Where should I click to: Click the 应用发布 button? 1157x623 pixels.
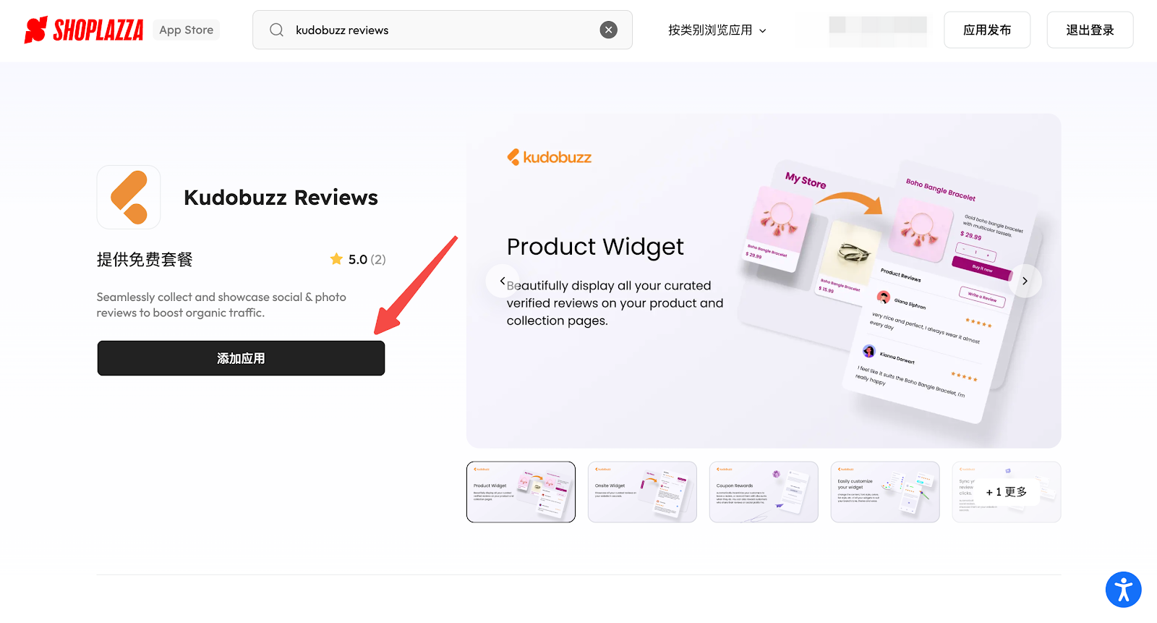tap(987, 30)
